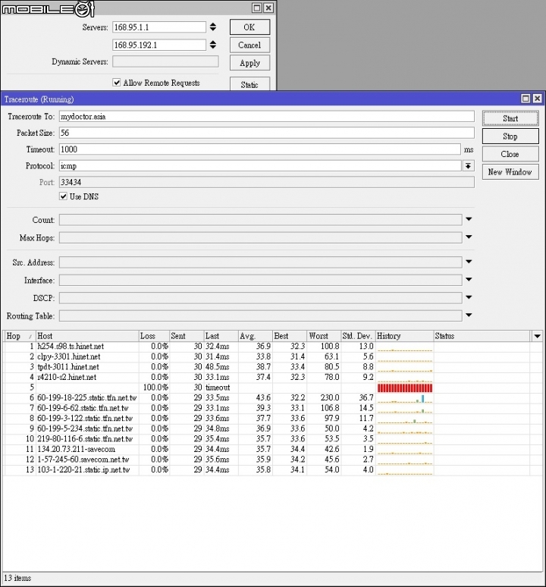Screen dimensions: 546x587
Task: Expand the Src. Address field
Action: coord(469,262)
